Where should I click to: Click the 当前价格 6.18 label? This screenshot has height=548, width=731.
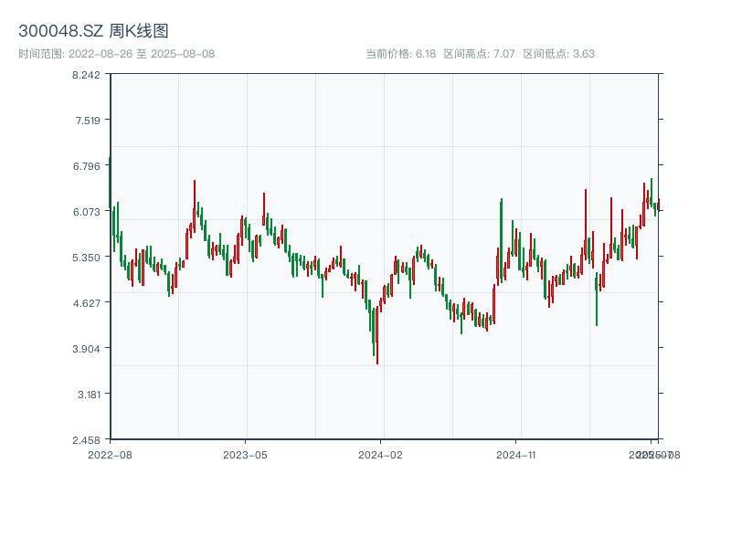pyautogui.click(x=400, y=54)
